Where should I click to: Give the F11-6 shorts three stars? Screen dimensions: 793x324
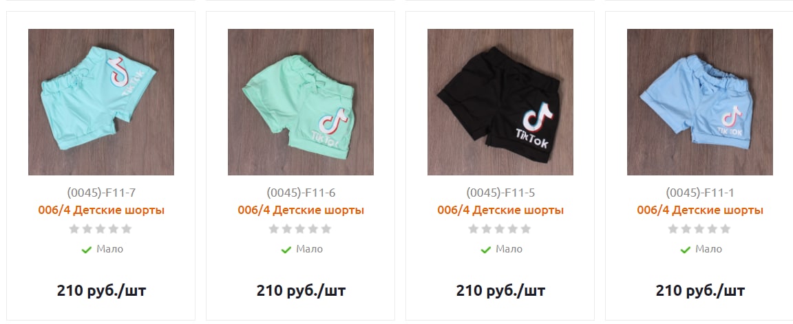coord(300,229)
